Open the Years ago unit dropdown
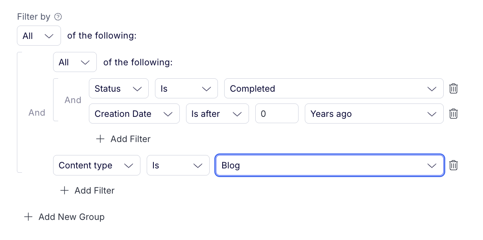 click(374, 114)
